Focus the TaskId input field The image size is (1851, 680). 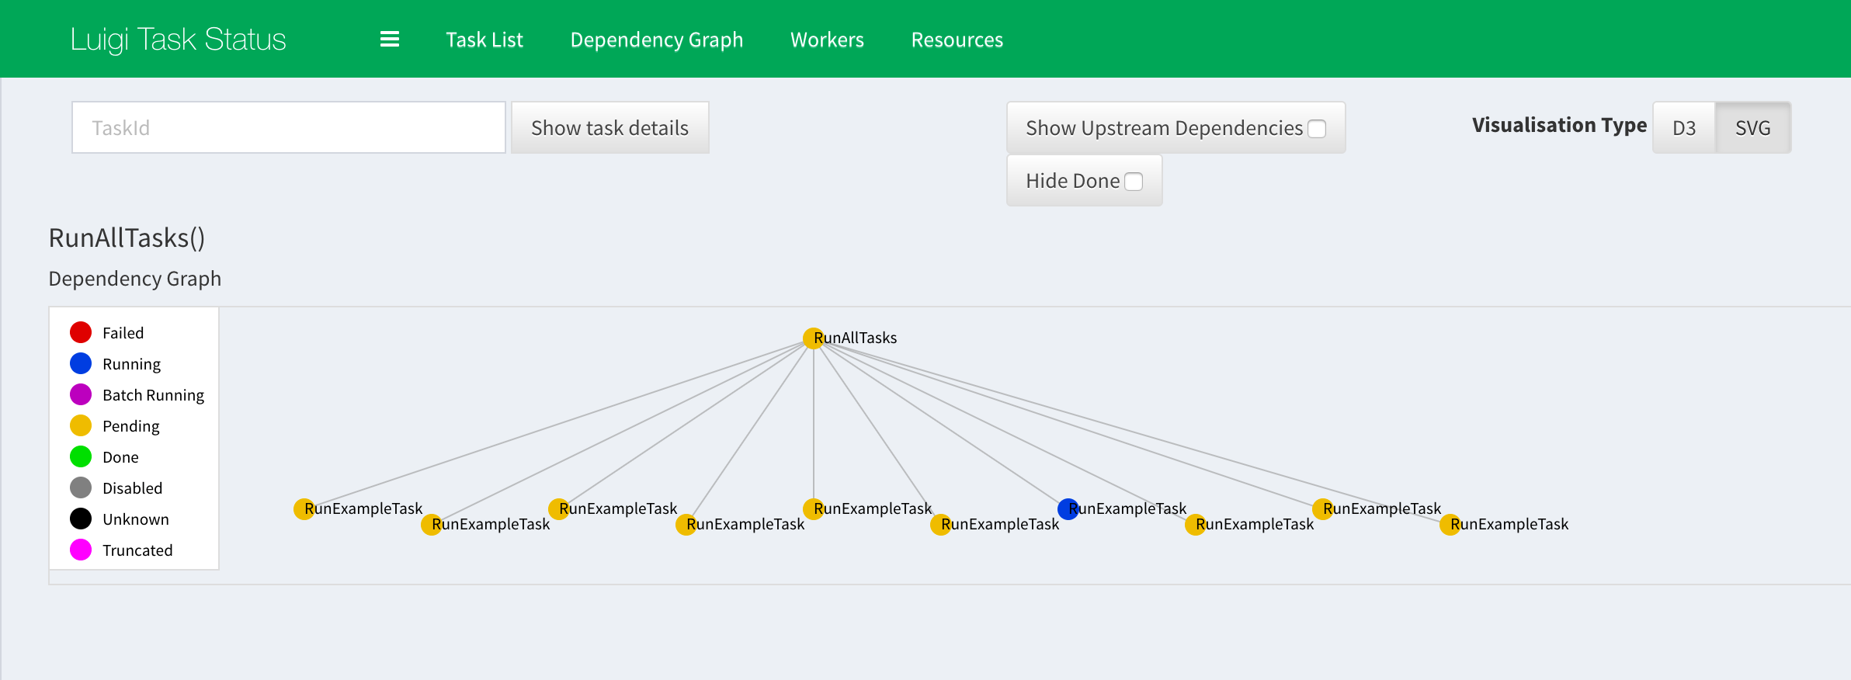point(289,127)
